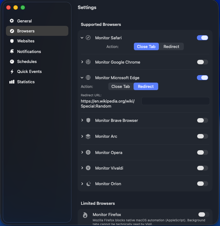Click the Monitor Google Chrome label

point(118,62)
